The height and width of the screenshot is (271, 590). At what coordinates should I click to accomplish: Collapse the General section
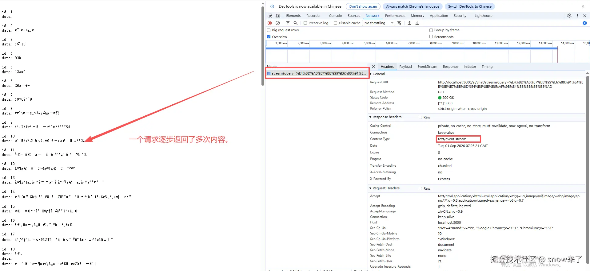click(370, 74)
